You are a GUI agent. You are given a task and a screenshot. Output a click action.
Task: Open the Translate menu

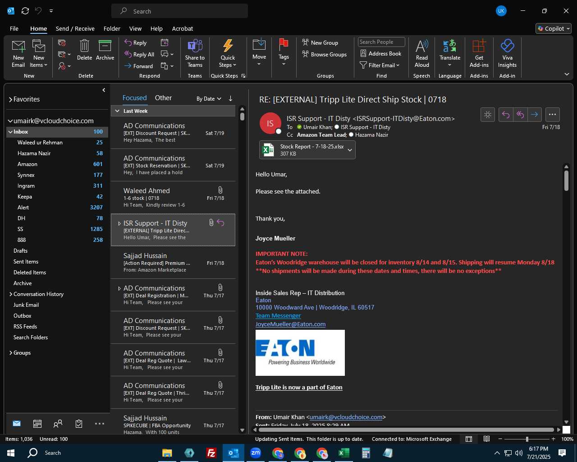(450, 54)
